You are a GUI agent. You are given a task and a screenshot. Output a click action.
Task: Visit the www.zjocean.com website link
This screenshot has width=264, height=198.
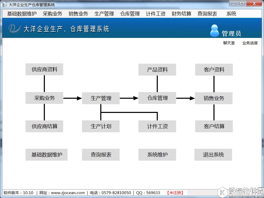coord(68,193)
